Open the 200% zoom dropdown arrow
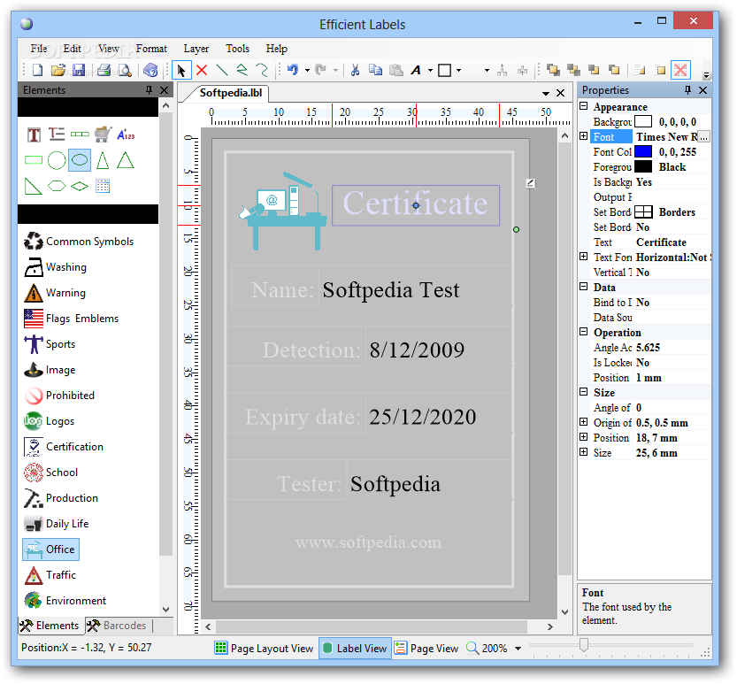 518,649
